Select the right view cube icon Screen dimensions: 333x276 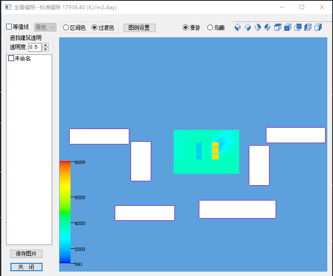[318, 27]
